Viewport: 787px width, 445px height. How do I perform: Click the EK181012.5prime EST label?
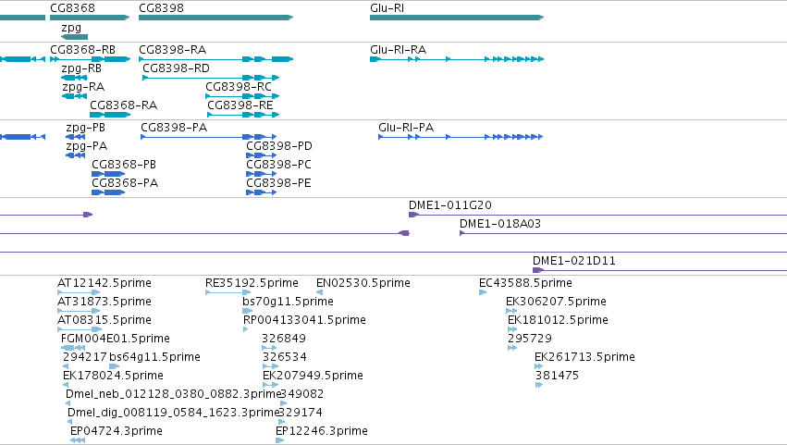559,320
